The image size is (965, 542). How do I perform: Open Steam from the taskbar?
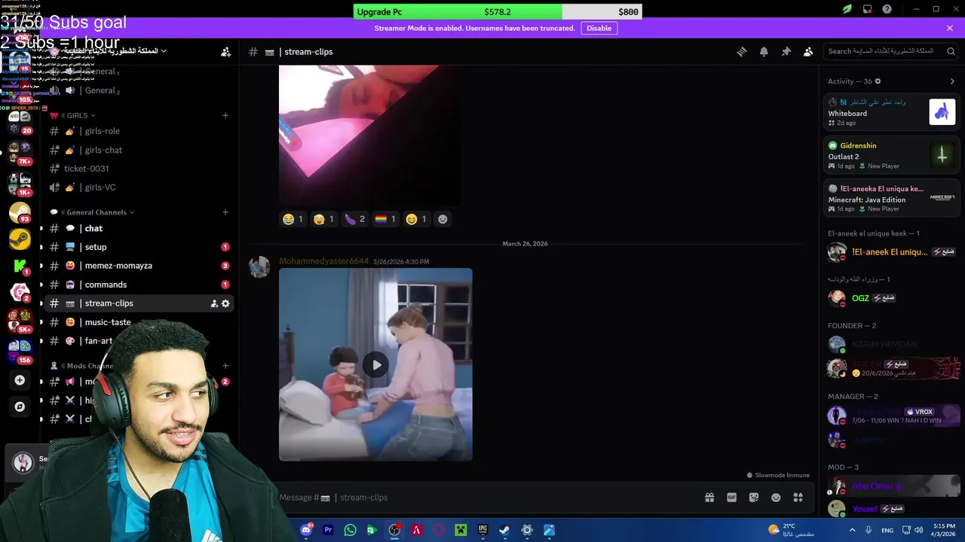click(x=504, y=530)
